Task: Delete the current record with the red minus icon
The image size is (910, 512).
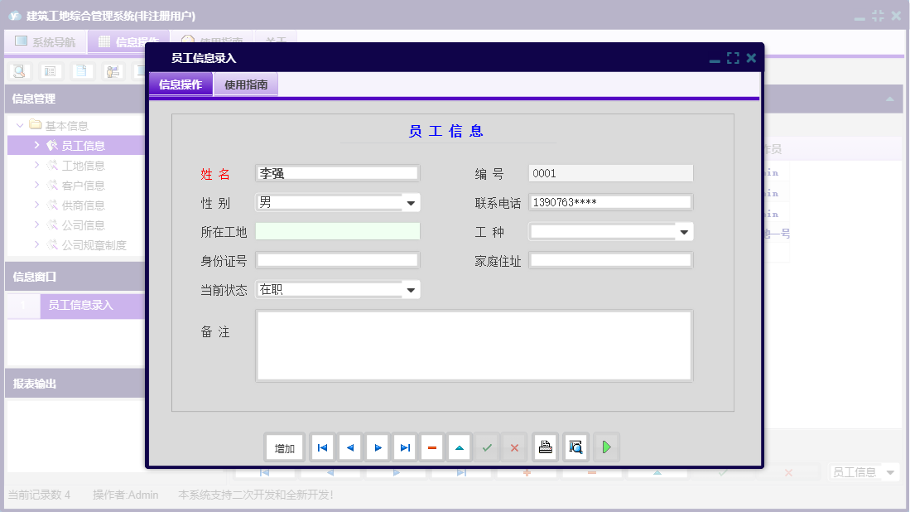Action: point(431,447)
